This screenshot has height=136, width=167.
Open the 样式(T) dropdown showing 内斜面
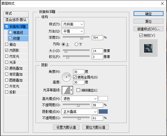(x=73, y=24)
